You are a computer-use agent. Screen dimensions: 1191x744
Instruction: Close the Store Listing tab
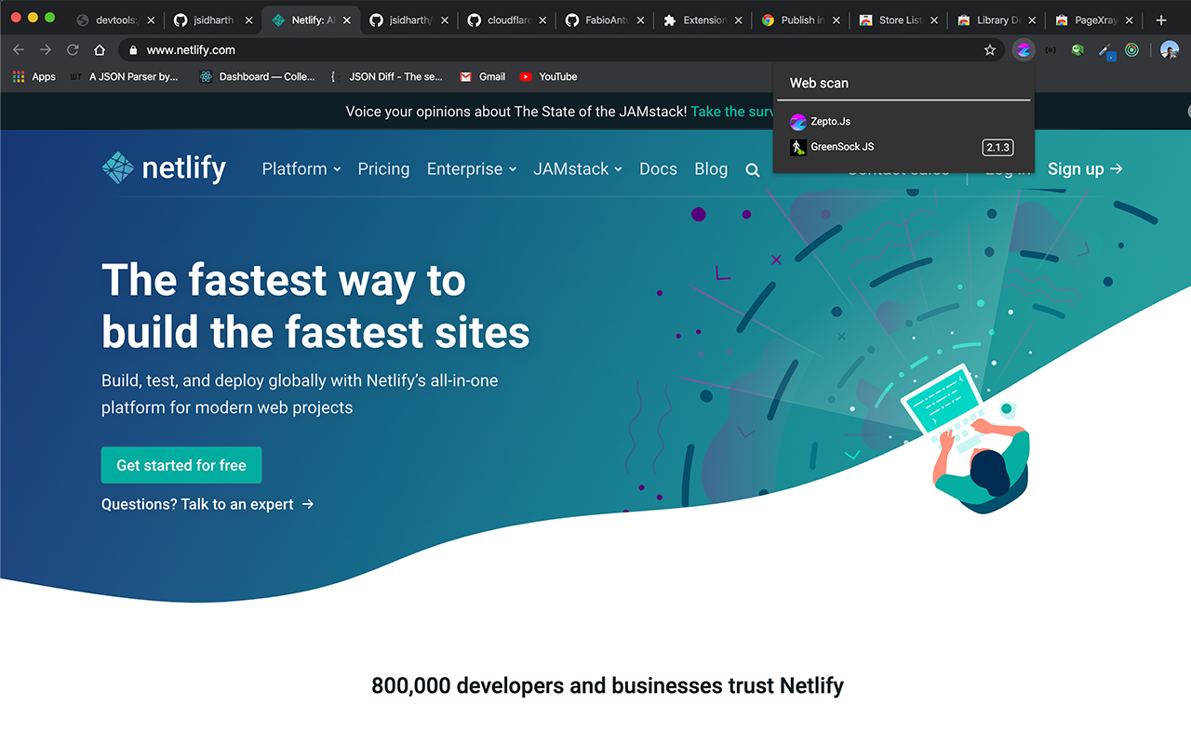(x=934, y=20)
